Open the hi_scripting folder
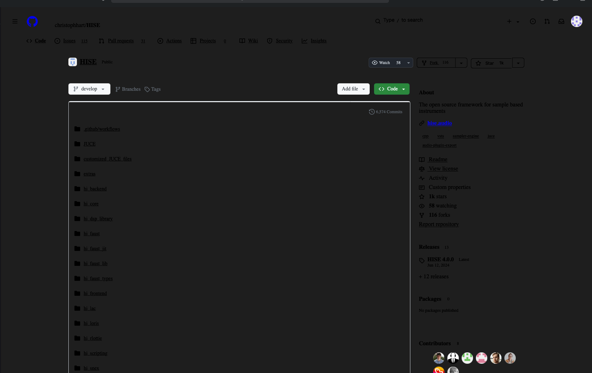Viewport: 592px width, 373px height. [95, 353]
